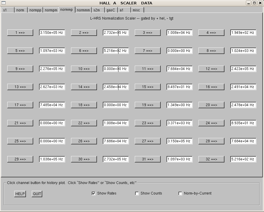Click the channel 13 field 2.627e+03 Hz

pos(52,87)
